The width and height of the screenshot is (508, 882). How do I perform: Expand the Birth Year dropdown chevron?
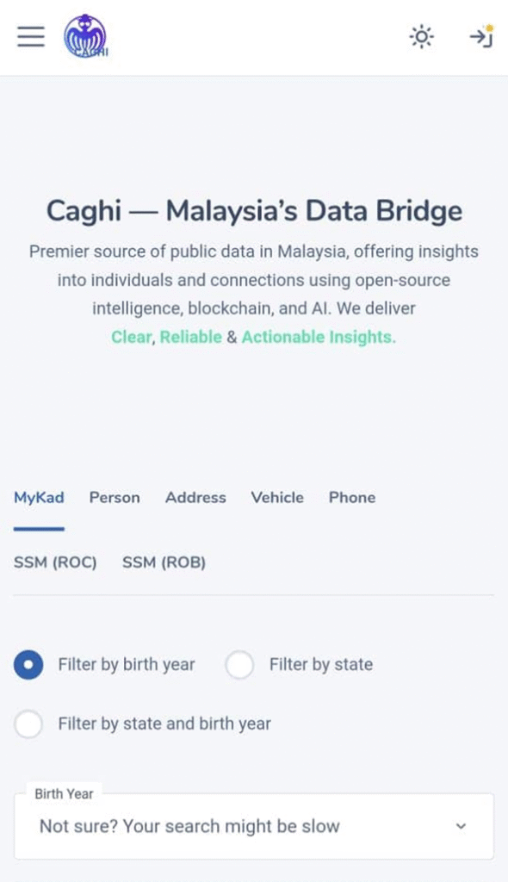coord(461,826)
